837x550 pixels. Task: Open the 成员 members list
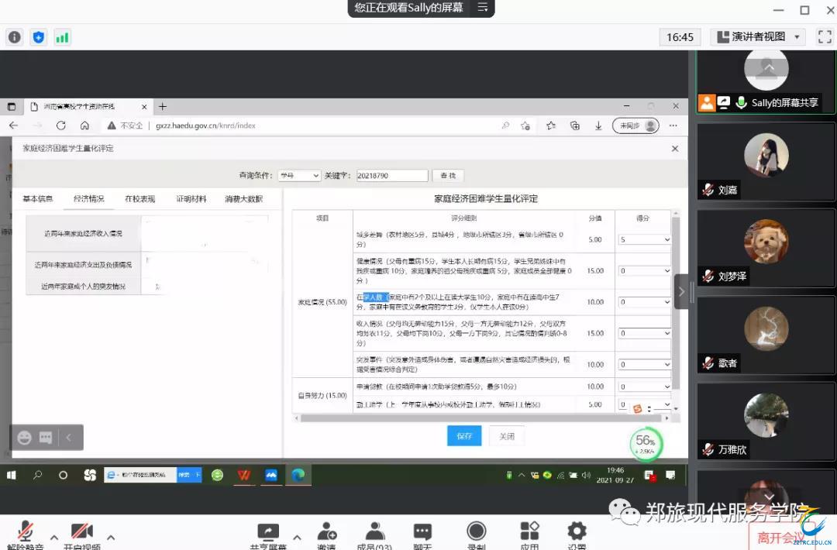[x=375, y=533]
